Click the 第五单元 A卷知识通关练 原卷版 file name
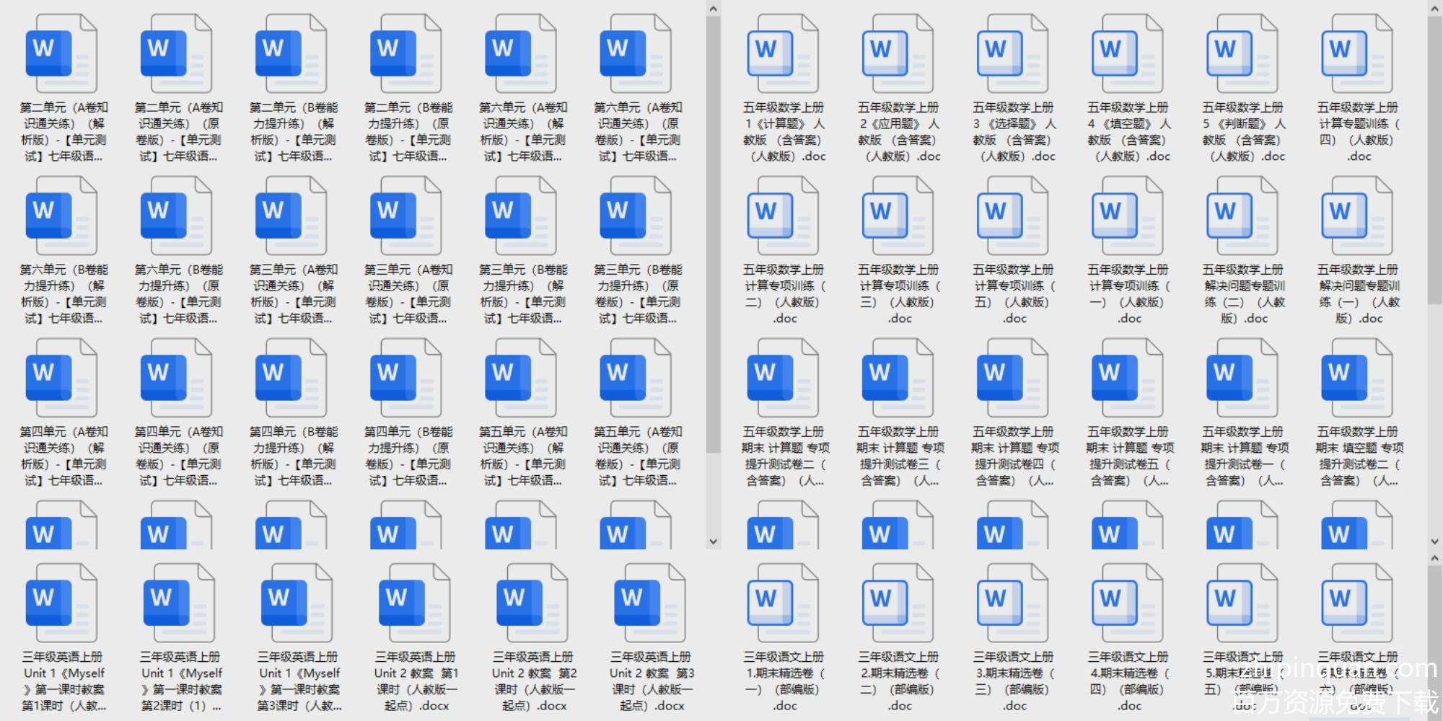 coord(638,456)
